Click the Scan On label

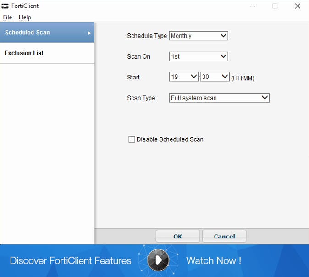(x=138, y=56)
